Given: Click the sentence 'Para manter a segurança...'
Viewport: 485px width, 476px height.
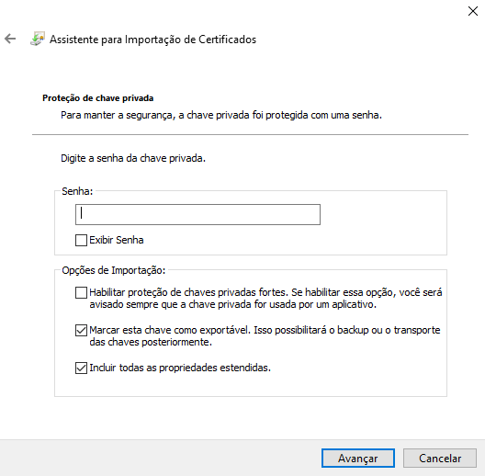Looking at the screenshot, I should pyautogui.click(x=221, y=115).
